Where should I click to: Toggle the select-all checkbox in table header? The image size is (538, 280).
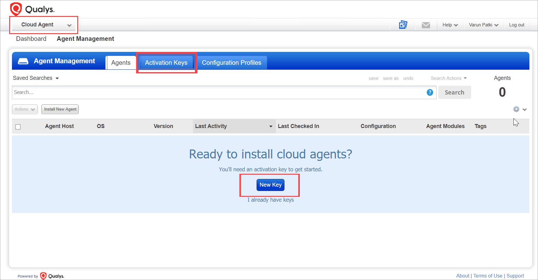pyautogui.click(x=18, y=127)
